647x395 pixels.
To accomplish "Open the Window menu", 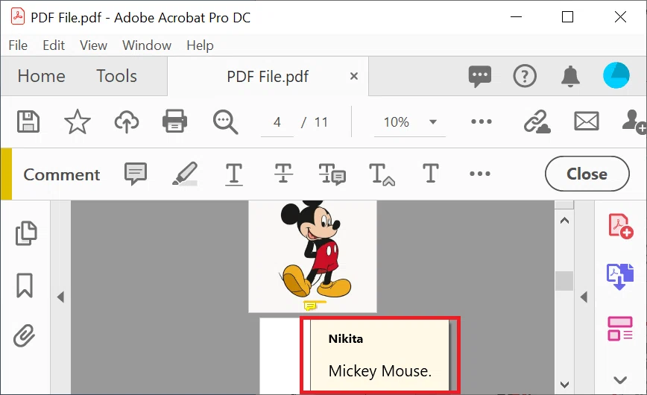I will [147, 45].
